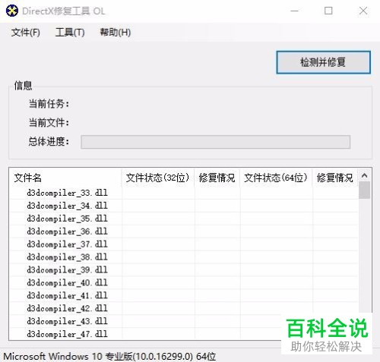Click the 检测并修复 button

pyautogui.click(x=323, y=62)
